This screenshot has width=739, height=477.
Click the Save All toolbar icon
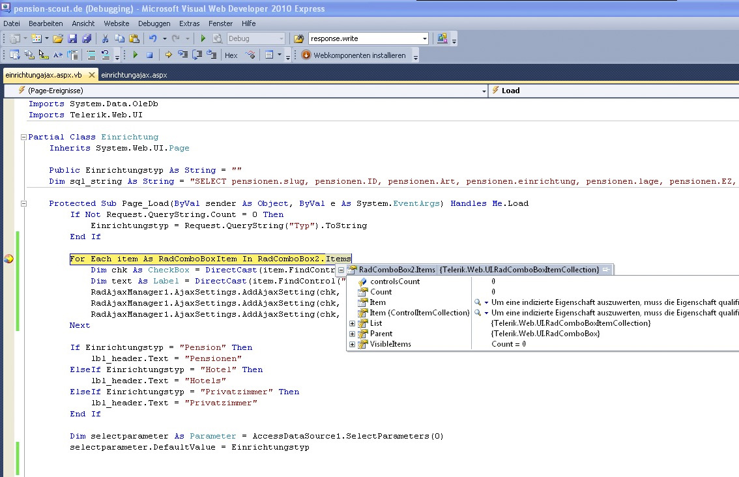(86, 38)
